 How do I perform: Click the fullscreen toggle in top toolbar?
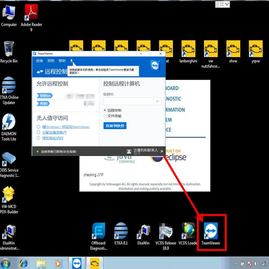222,4
